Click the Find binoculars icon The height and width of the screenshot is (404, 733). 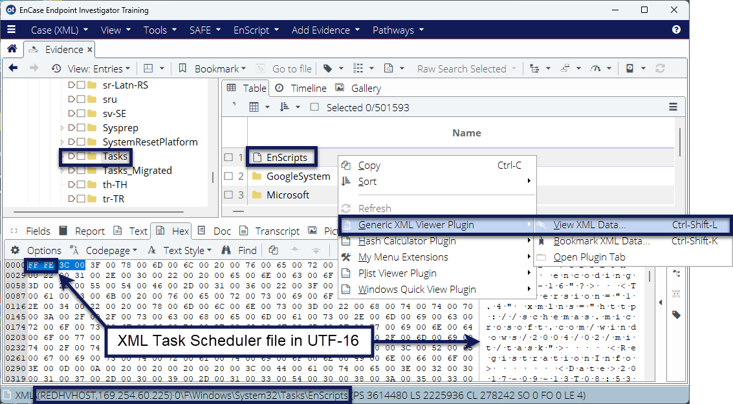pos(226,250)
